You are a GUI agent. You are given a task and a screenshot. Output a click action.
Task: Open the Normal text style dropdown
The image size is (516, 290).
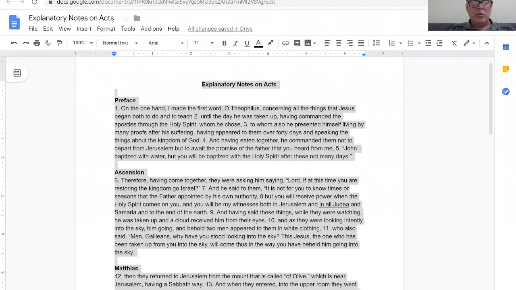point(120,43)
